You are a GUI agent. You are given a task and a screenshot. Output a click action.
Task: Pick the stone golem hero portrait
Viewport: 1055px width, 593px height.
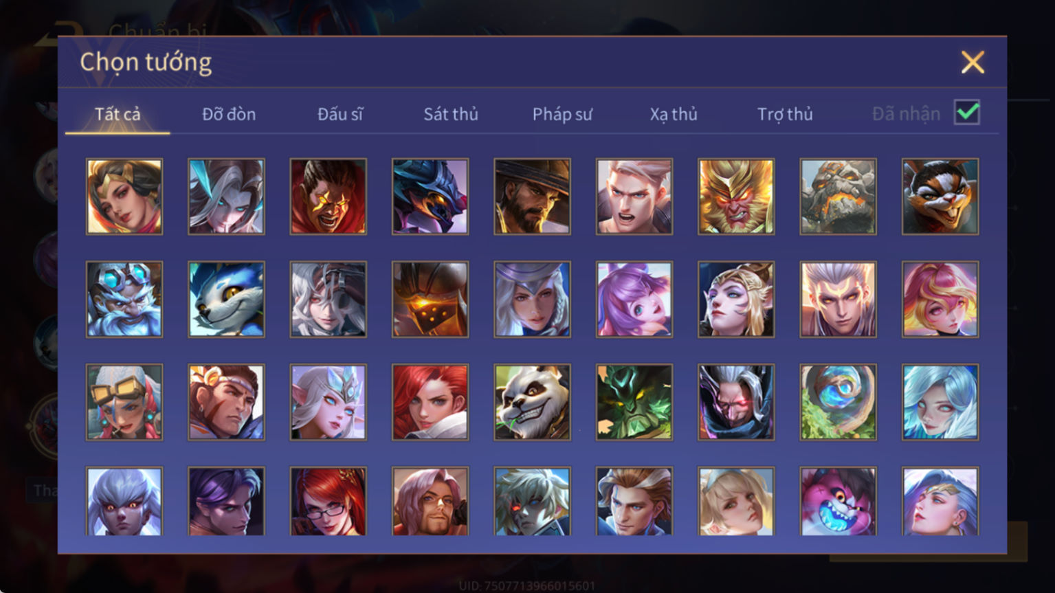point(838,197)
